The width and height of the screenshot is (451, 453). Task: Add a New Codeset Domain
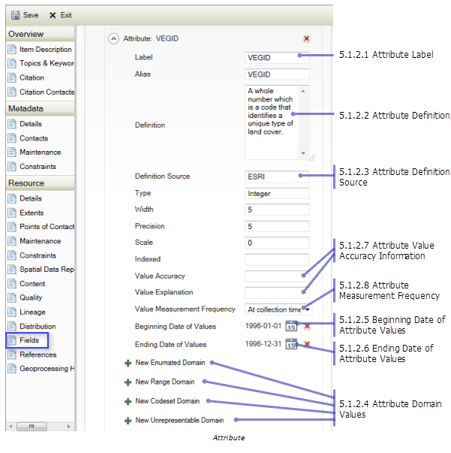pos(128,401)
